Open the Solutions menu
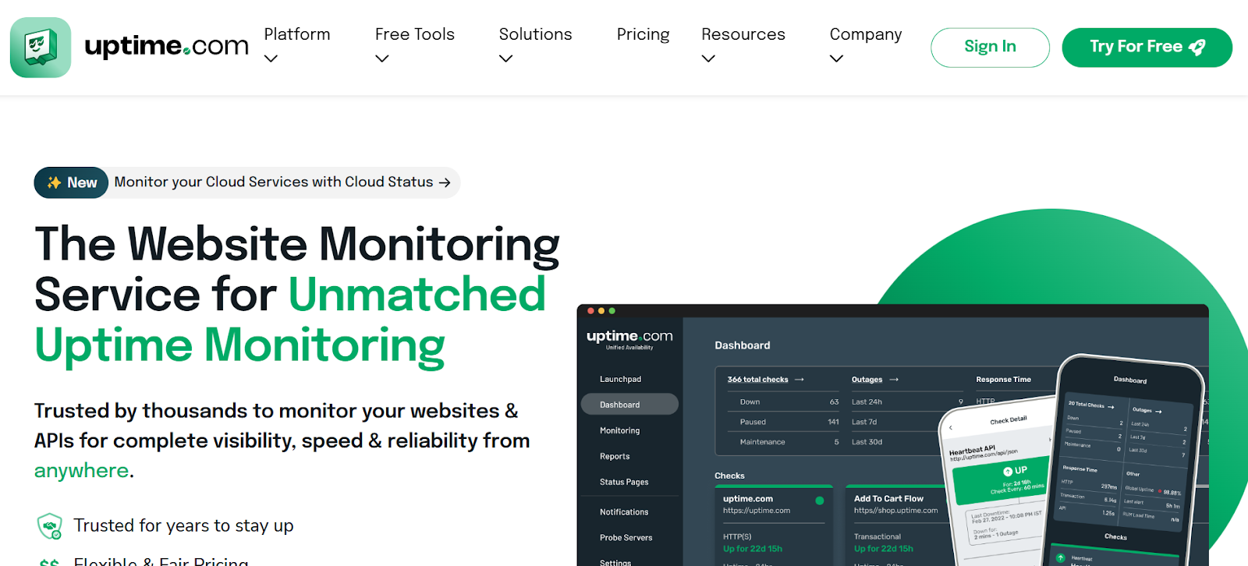This screenshot has height=566, width=1248. pyautogui.click(x=536, y=34)
